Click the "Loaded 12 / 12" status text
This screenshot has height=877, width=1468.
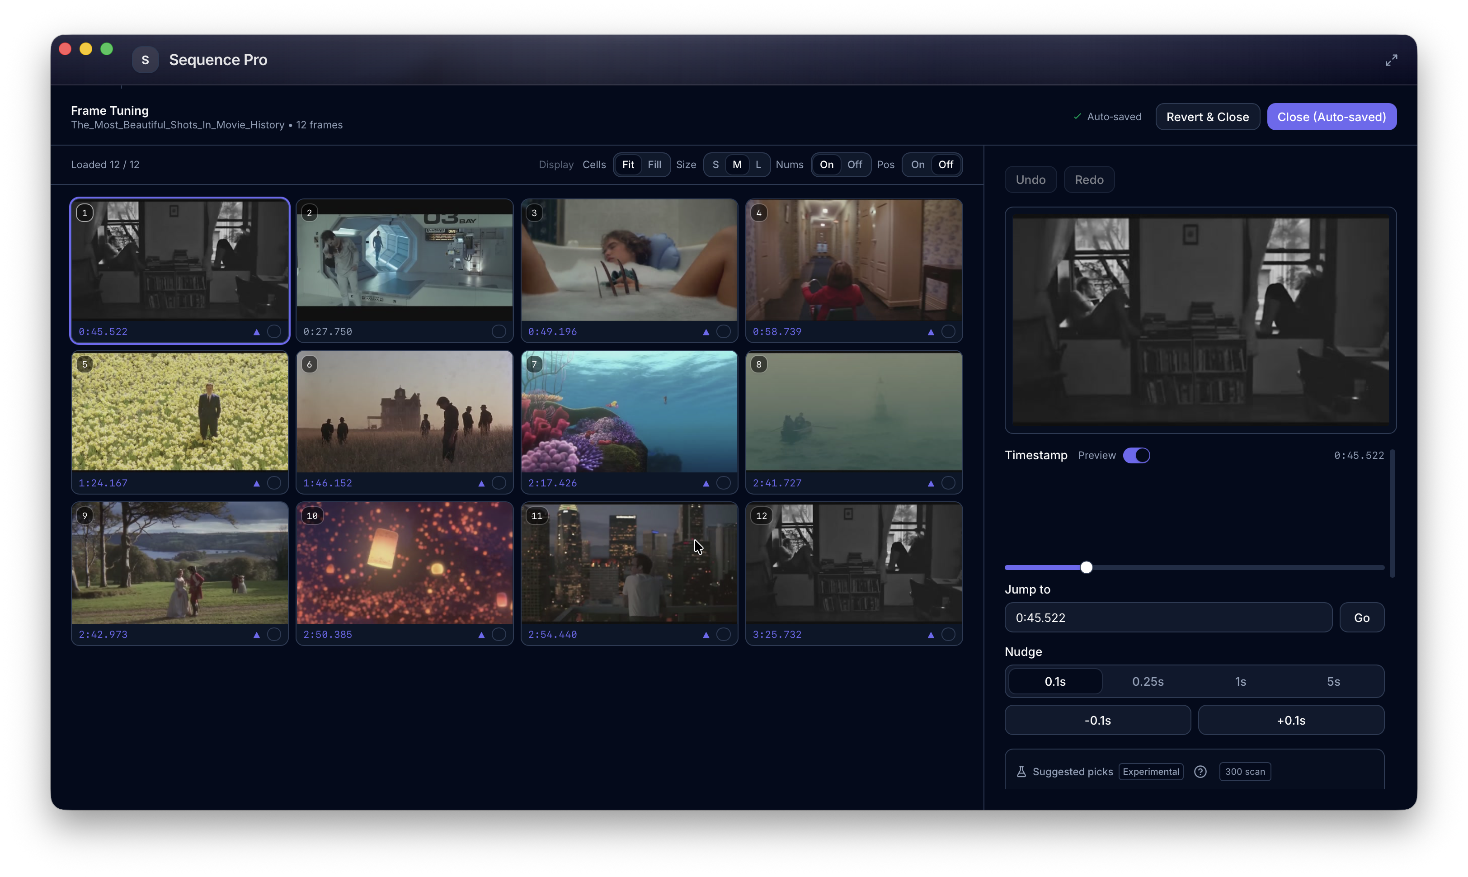[x=105, y=165]
